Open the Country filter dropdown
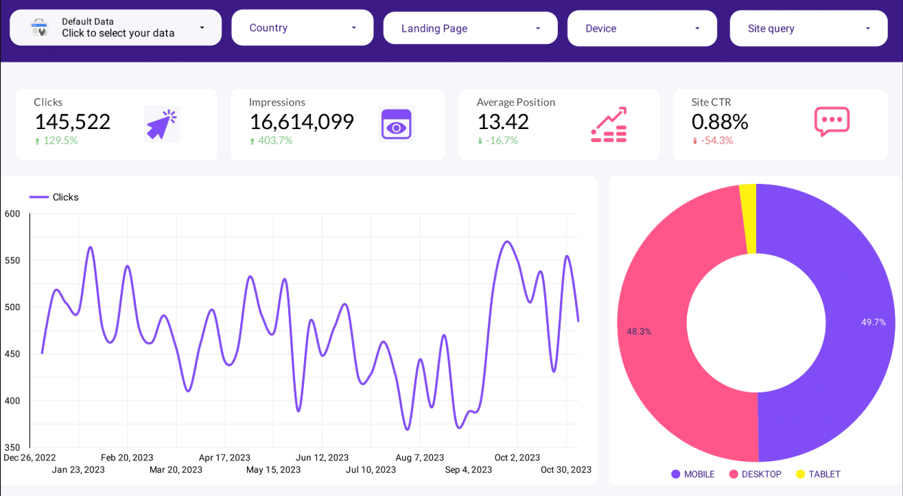Viewport: 903px width, 496px height. 303,27
